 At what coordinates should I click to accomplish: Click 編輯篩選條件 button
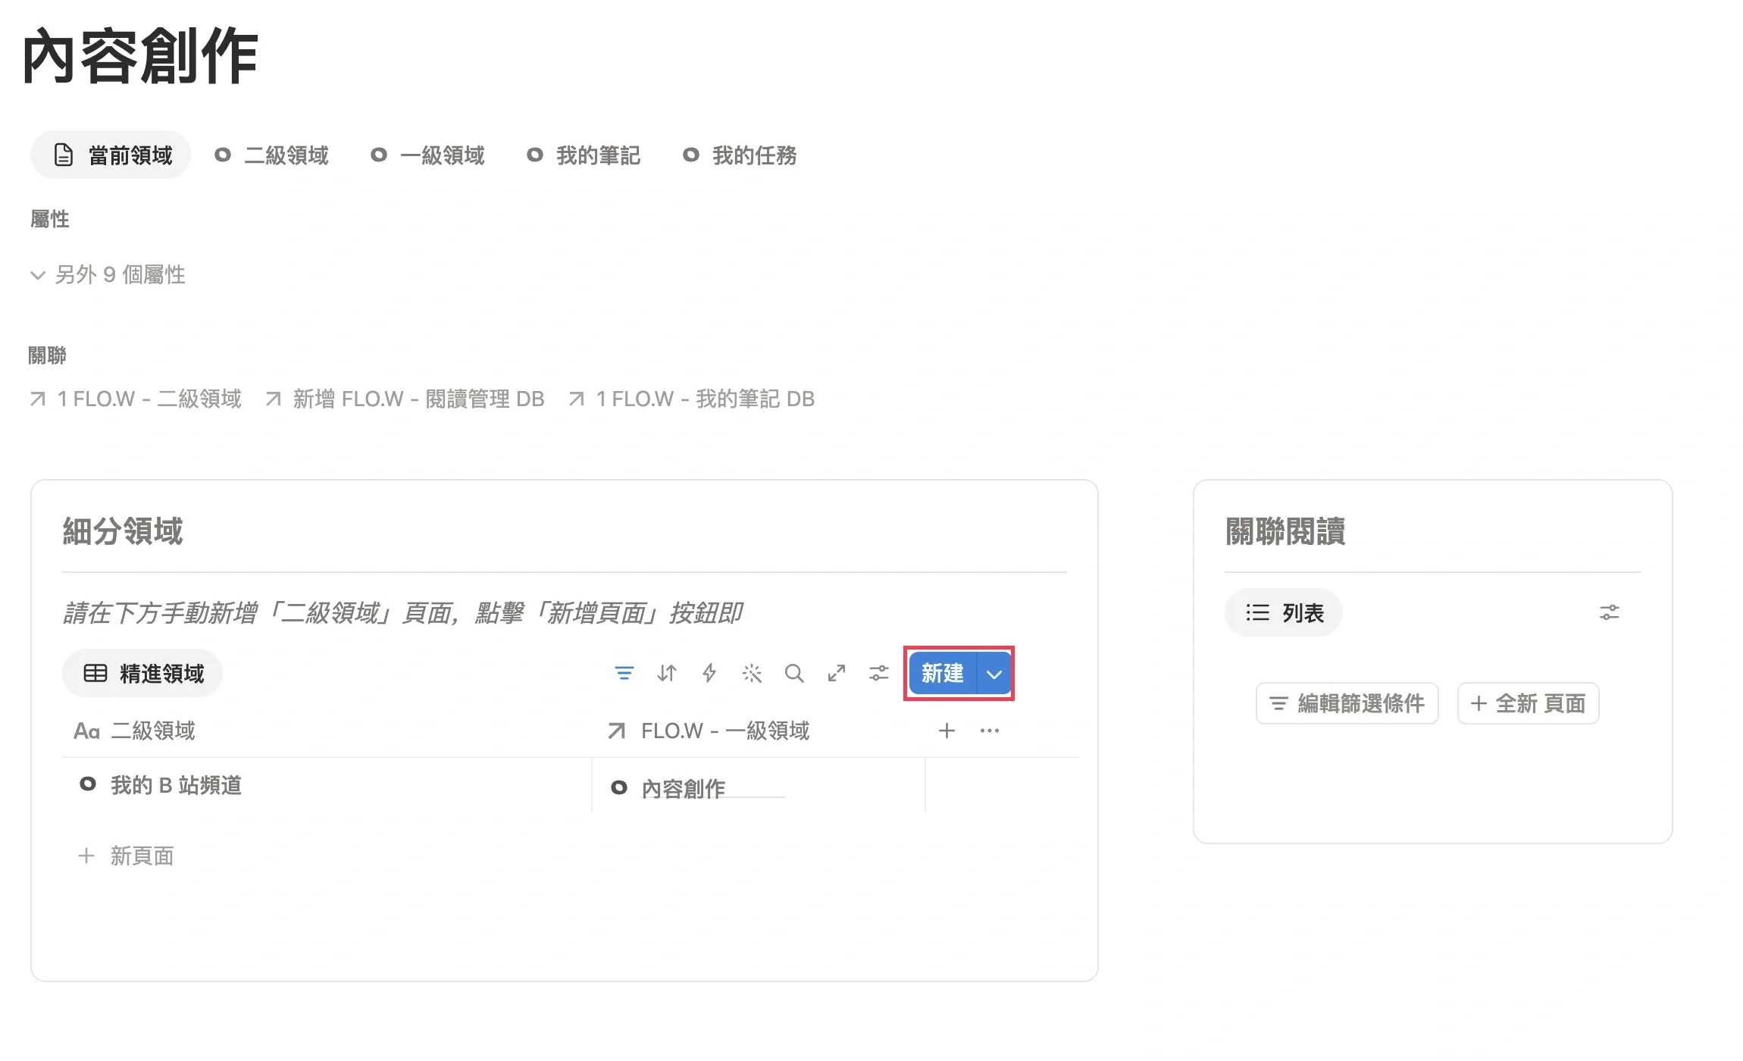[1347, 703]
